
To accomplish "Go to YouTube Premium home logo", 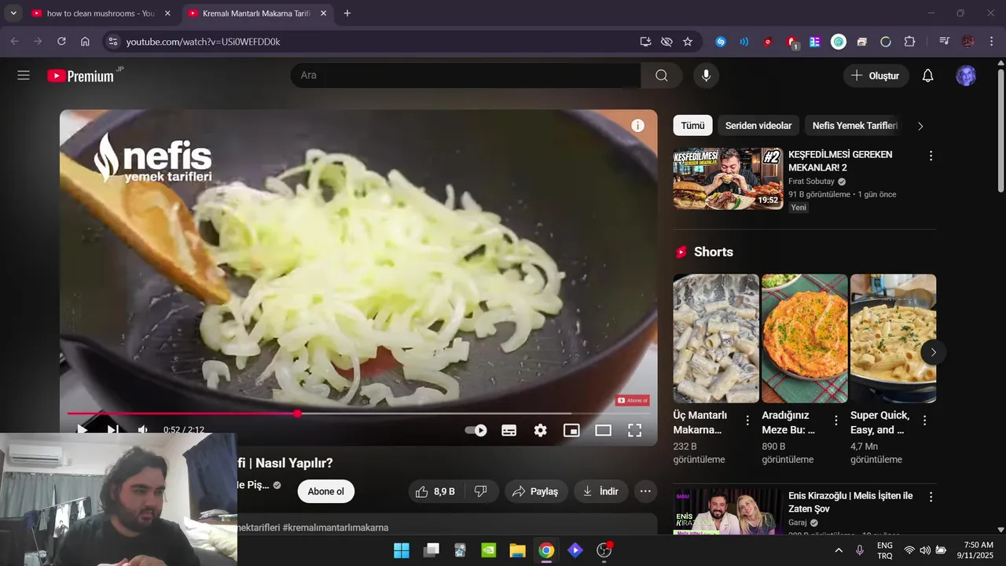I will pos(80,75).
